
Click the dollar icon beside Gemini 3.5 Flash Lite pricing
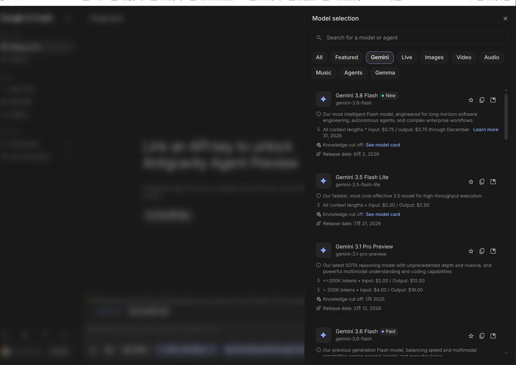coord(318,205)
